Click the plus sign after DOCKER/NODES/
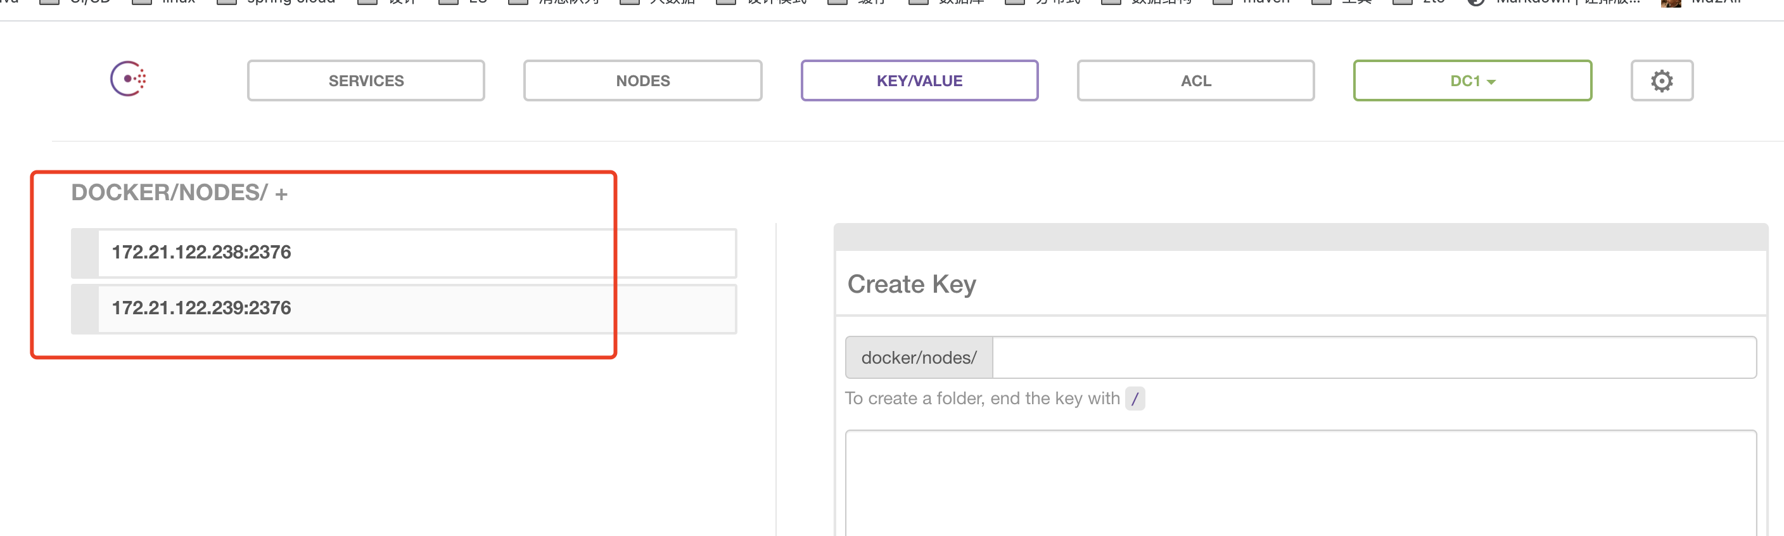Screen dimensions: 1784x536 point(281,195)
